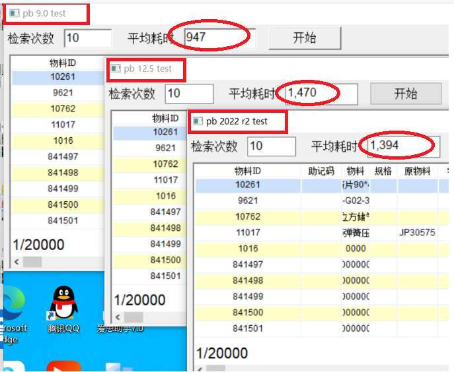Select row 1016 in pb 2022 r2 window

(x=321, y=249)
